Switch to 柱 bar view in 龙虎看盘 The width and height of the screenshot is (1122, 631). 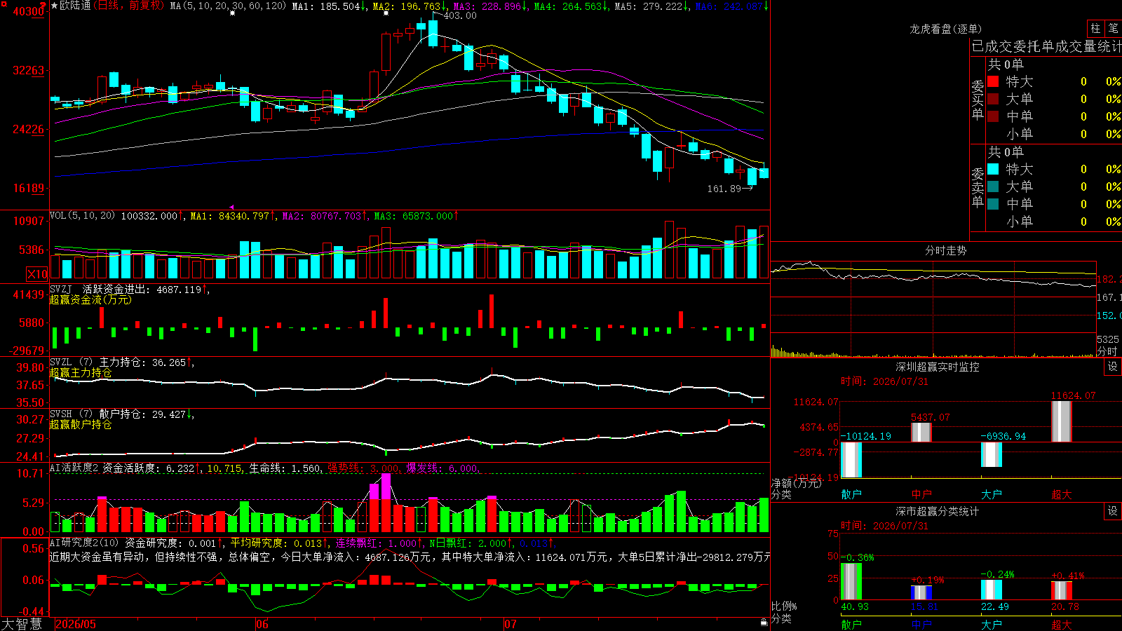coord(1095,28)
